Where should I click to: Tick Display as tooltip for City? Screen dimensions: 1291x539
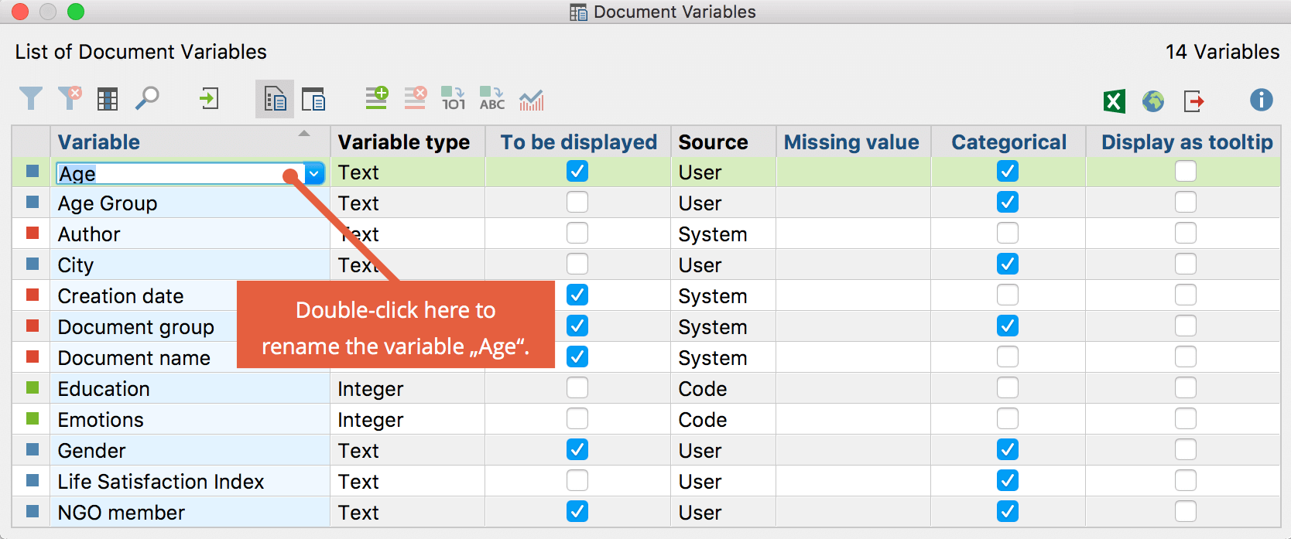click(x=1186, y=264)
